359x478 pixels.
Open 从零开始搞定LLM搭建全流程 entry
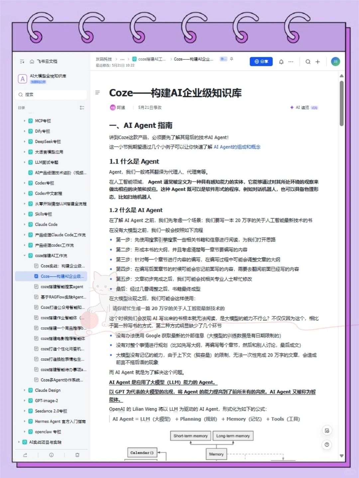(61, 204)
